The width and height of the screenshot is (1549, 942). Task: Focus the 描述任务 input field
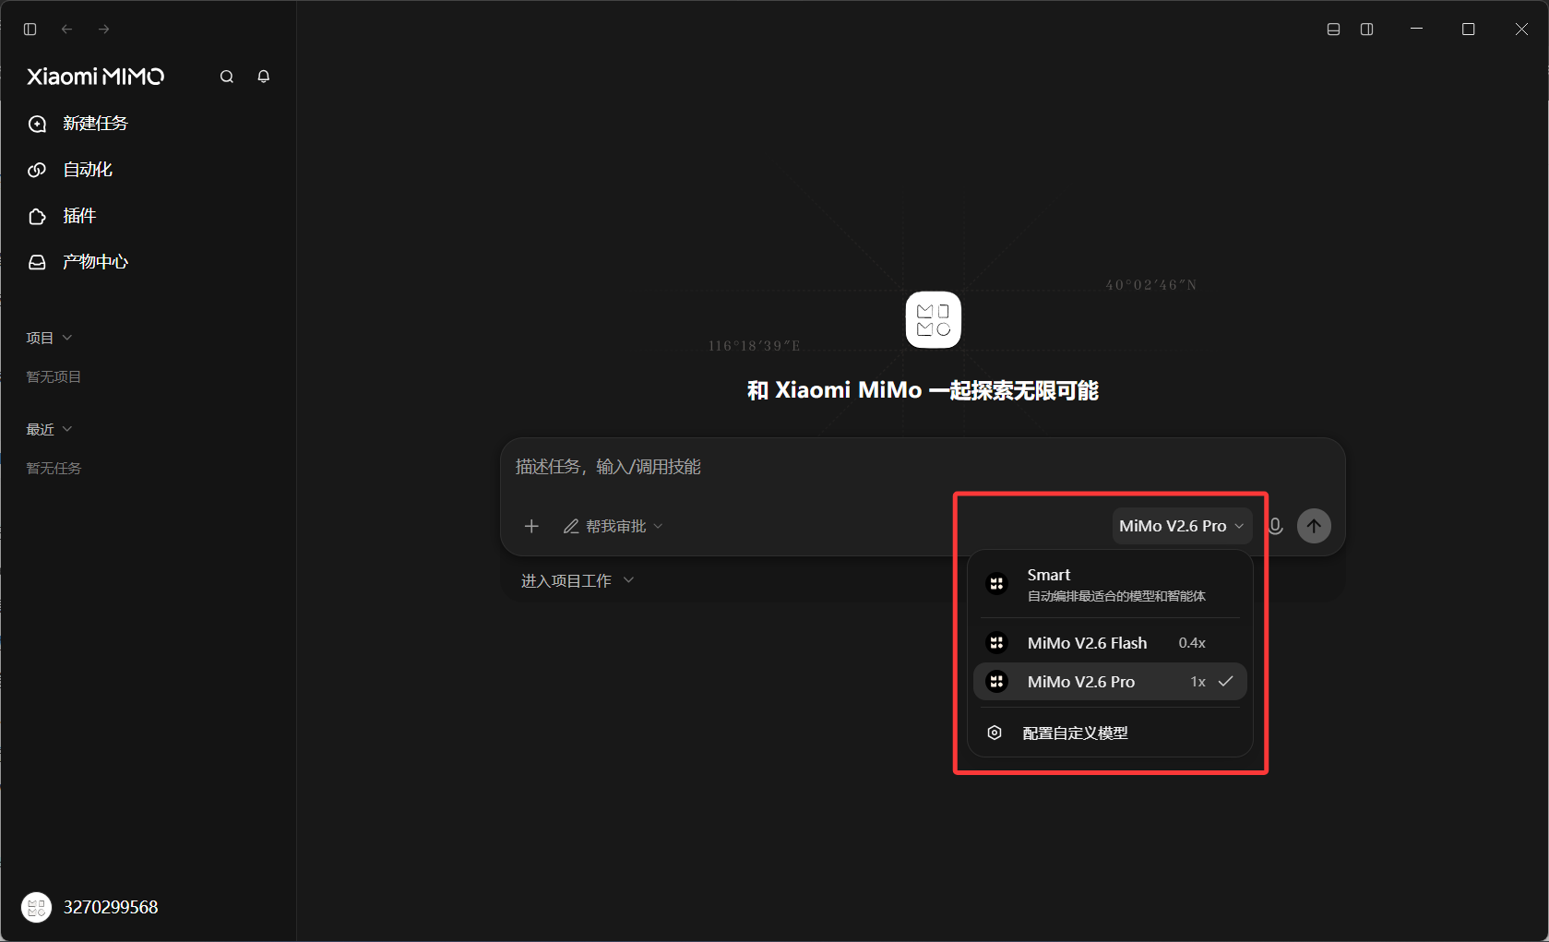[x=923, y=467]
